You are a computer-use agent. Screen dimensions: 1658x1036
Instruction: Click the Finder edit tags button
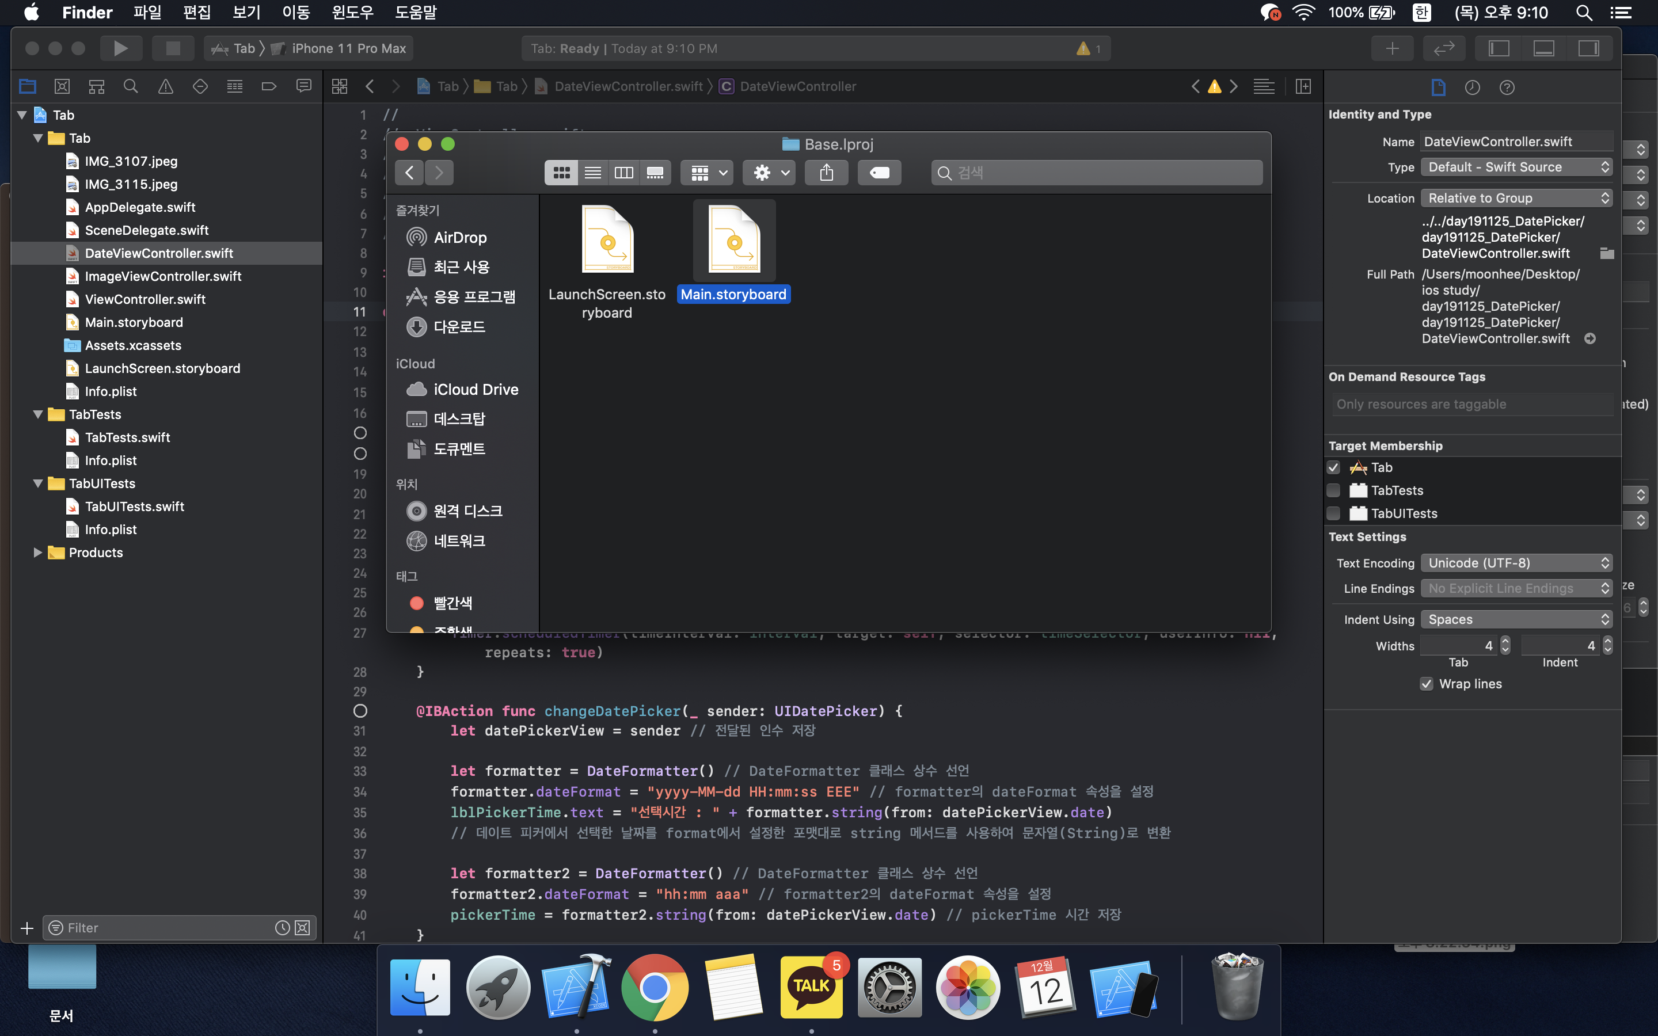[x=879, y=173]
